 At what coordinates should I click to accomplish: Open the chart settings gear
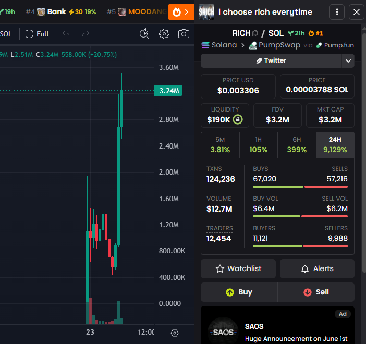point(164,34)
